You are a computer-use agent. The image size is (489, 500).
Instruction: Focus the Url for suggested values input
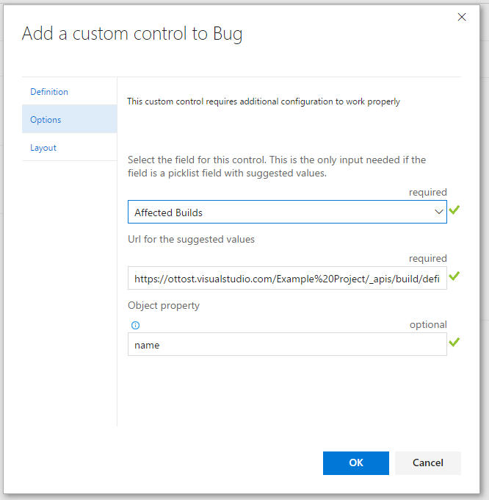pos(286,279)
